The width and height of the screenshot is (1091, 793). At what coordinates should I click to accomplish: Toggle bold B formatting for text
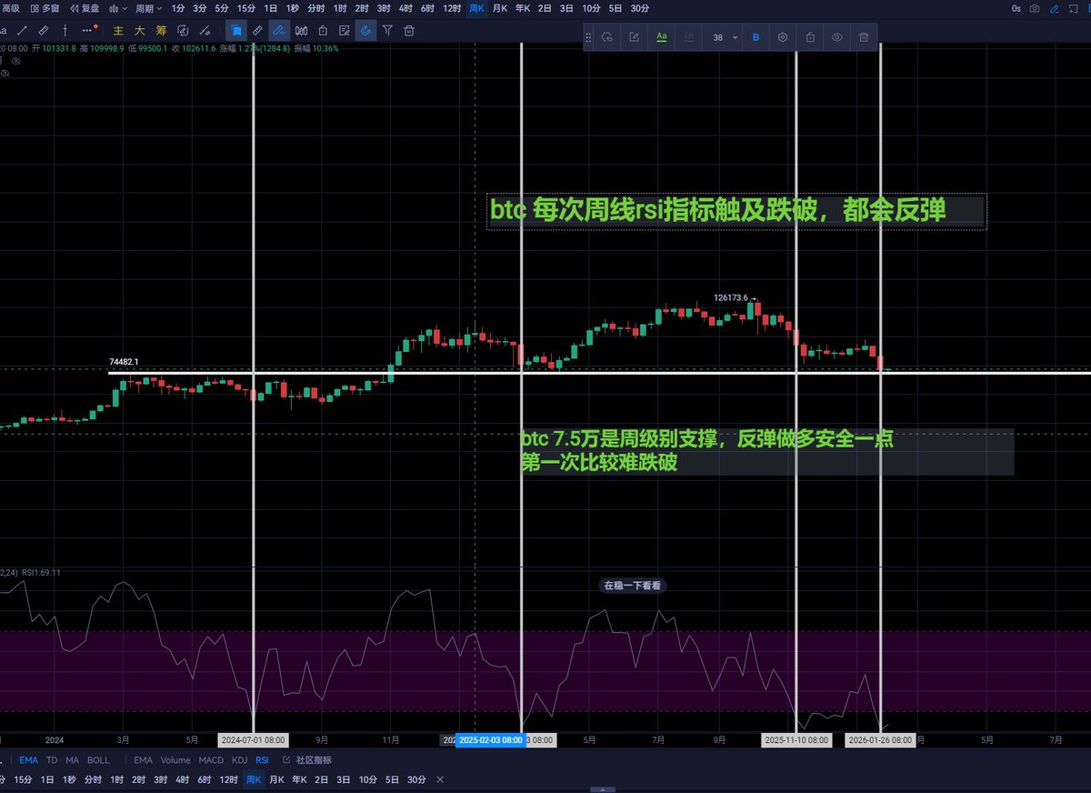(756, 37)
